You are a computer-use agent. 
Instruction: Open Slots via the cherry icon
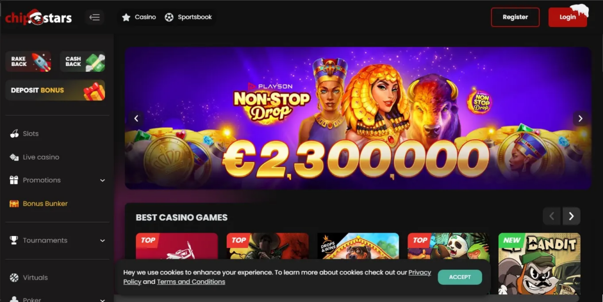click(14, 134)
